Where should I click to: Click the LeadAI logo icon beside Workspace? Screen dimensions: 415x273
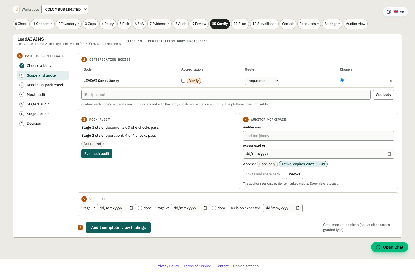(16, 10)
